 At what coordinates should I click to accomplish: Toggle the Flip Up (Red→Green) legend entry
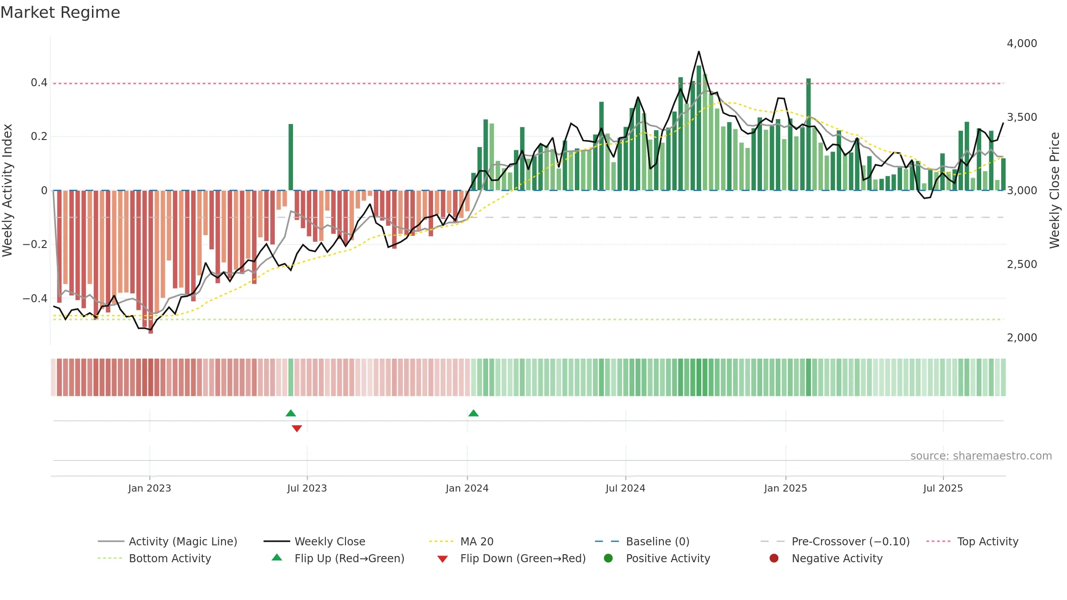click(x=338, y=558)
